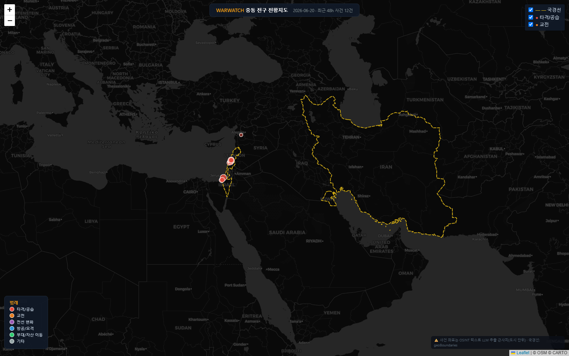Zoom in with the plus button
The width and height of the screenshot is (569, 356).
[10, 10]
